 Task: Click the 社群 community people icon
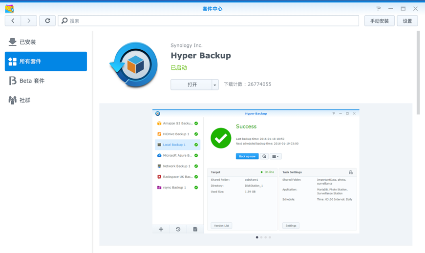[x=13, y=100]
